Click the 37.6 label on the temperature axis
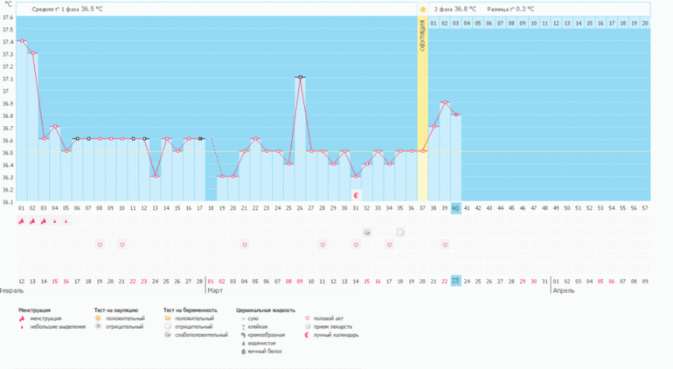This screenshot has width=673, height=369. [x=8, y=17]
